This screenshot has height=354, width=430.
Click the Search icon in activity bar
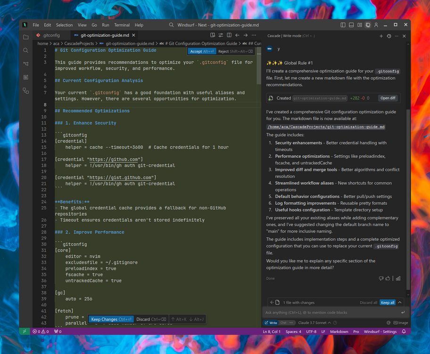(x=25, y=50)
